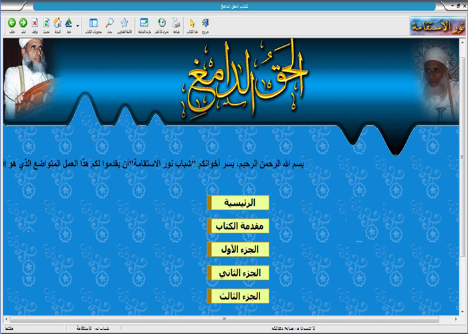Screen dimensions: 468x334
Task: Click the 'about this book' yellow pointer icon
Action: (193, 23)
